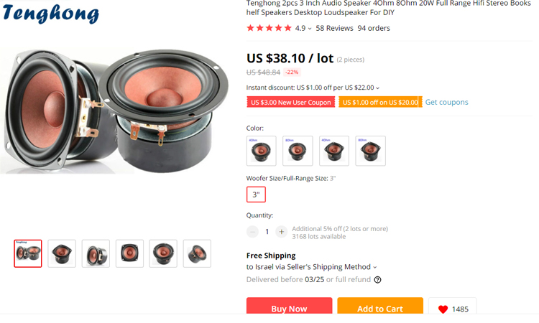
Task: Select the third color option swatch
Action: (334, 151)
